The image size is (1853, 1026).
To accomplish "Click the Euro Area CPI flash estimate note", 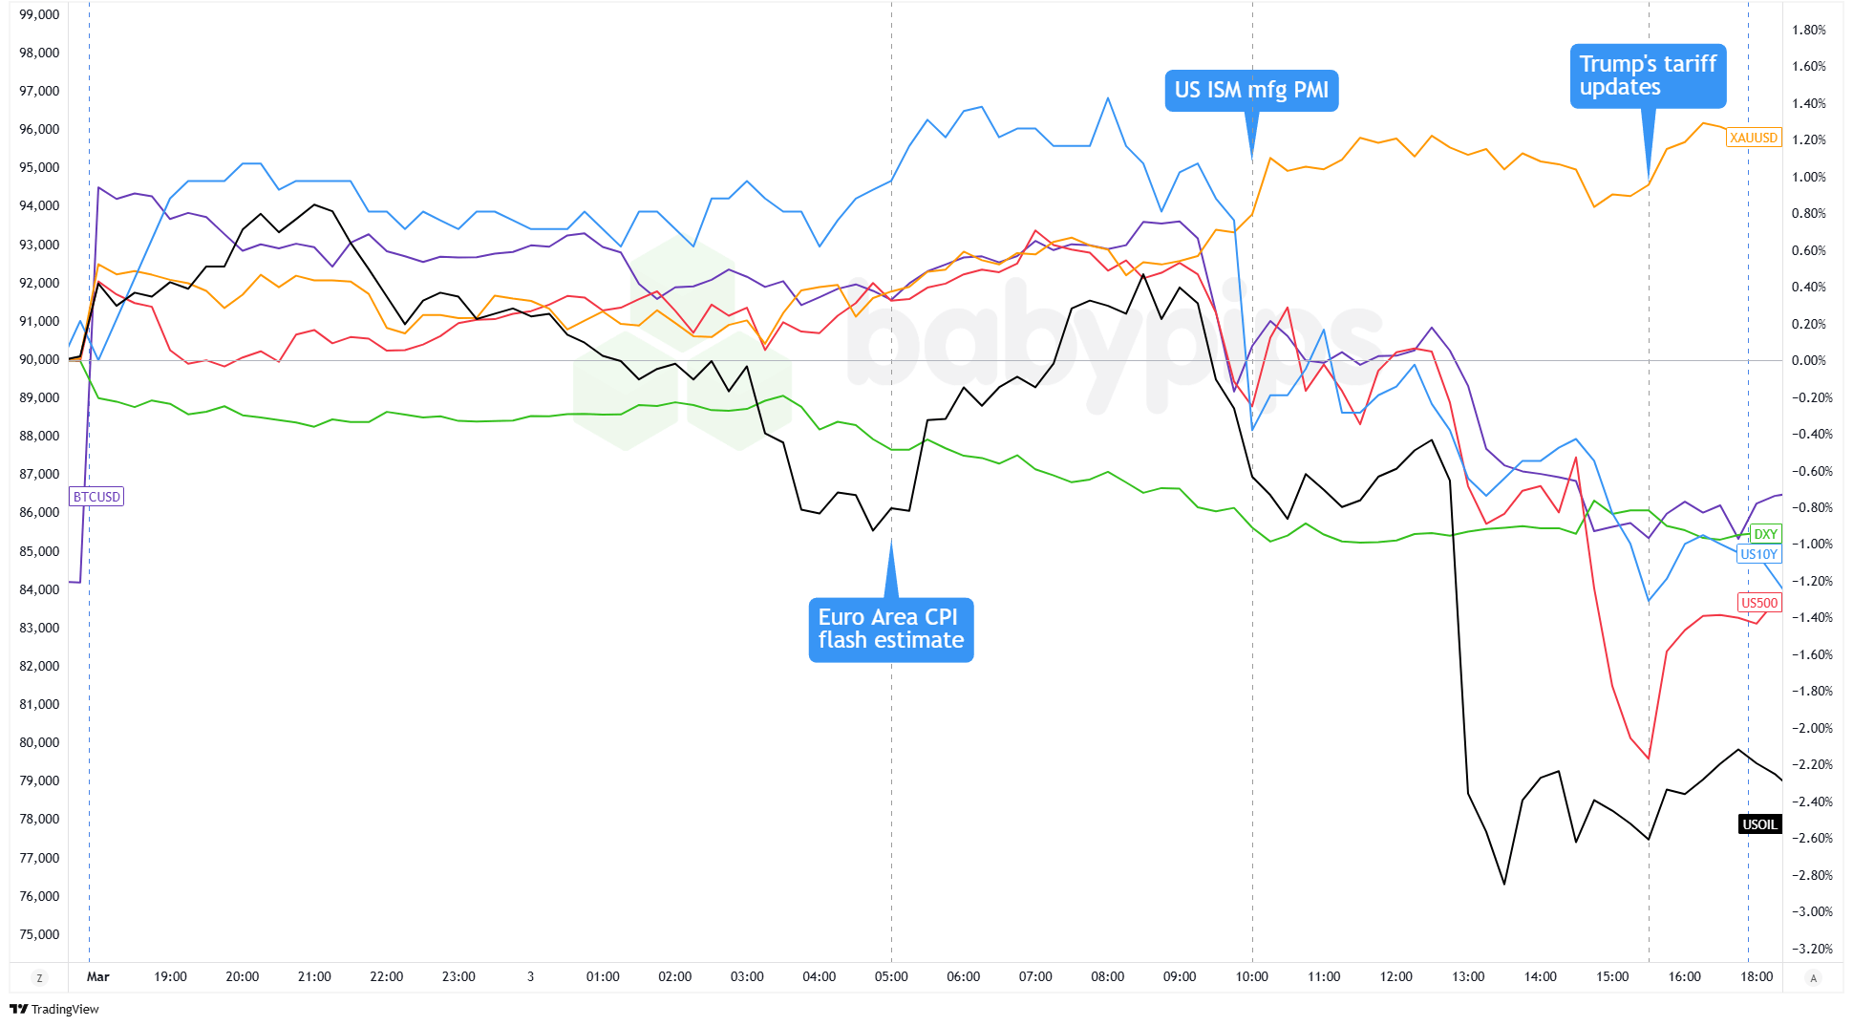I will (890, 630).
